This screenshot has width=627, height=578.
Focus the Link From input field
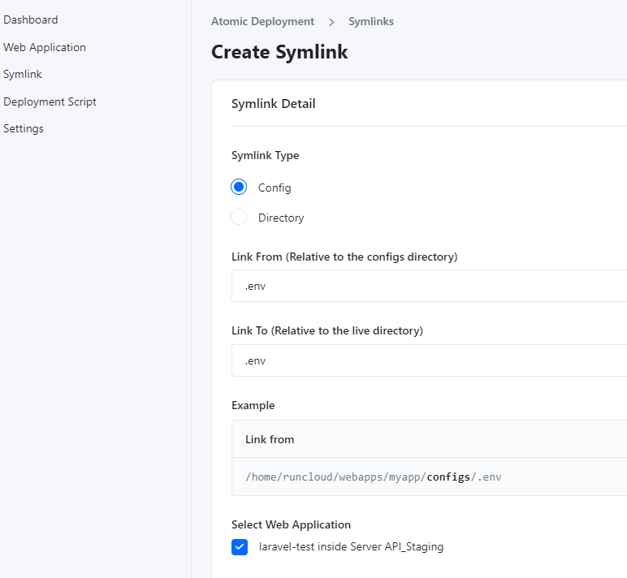point(429,286)
